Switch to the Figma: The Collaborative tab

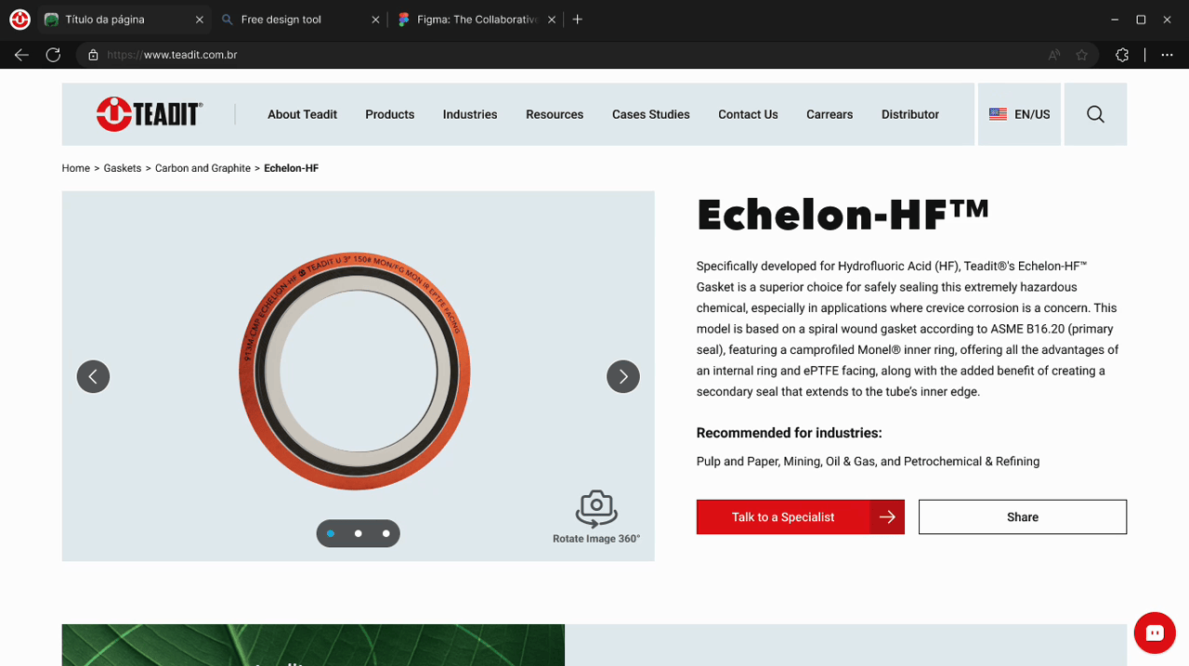click(x=477, y=20)
